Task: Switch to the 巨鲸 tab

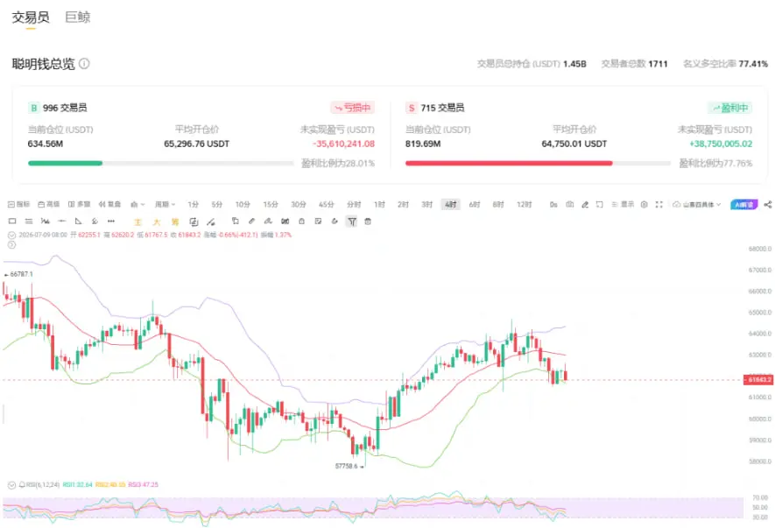Action: click(78, 18)
